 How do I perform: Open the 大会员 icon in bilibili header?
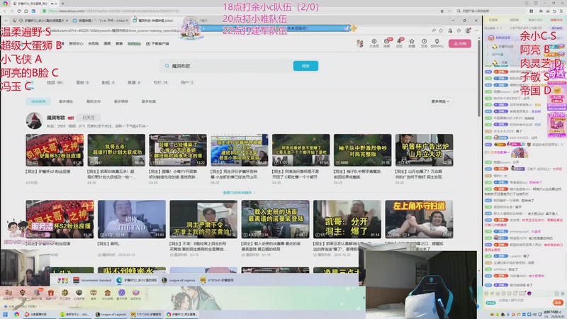374,43
